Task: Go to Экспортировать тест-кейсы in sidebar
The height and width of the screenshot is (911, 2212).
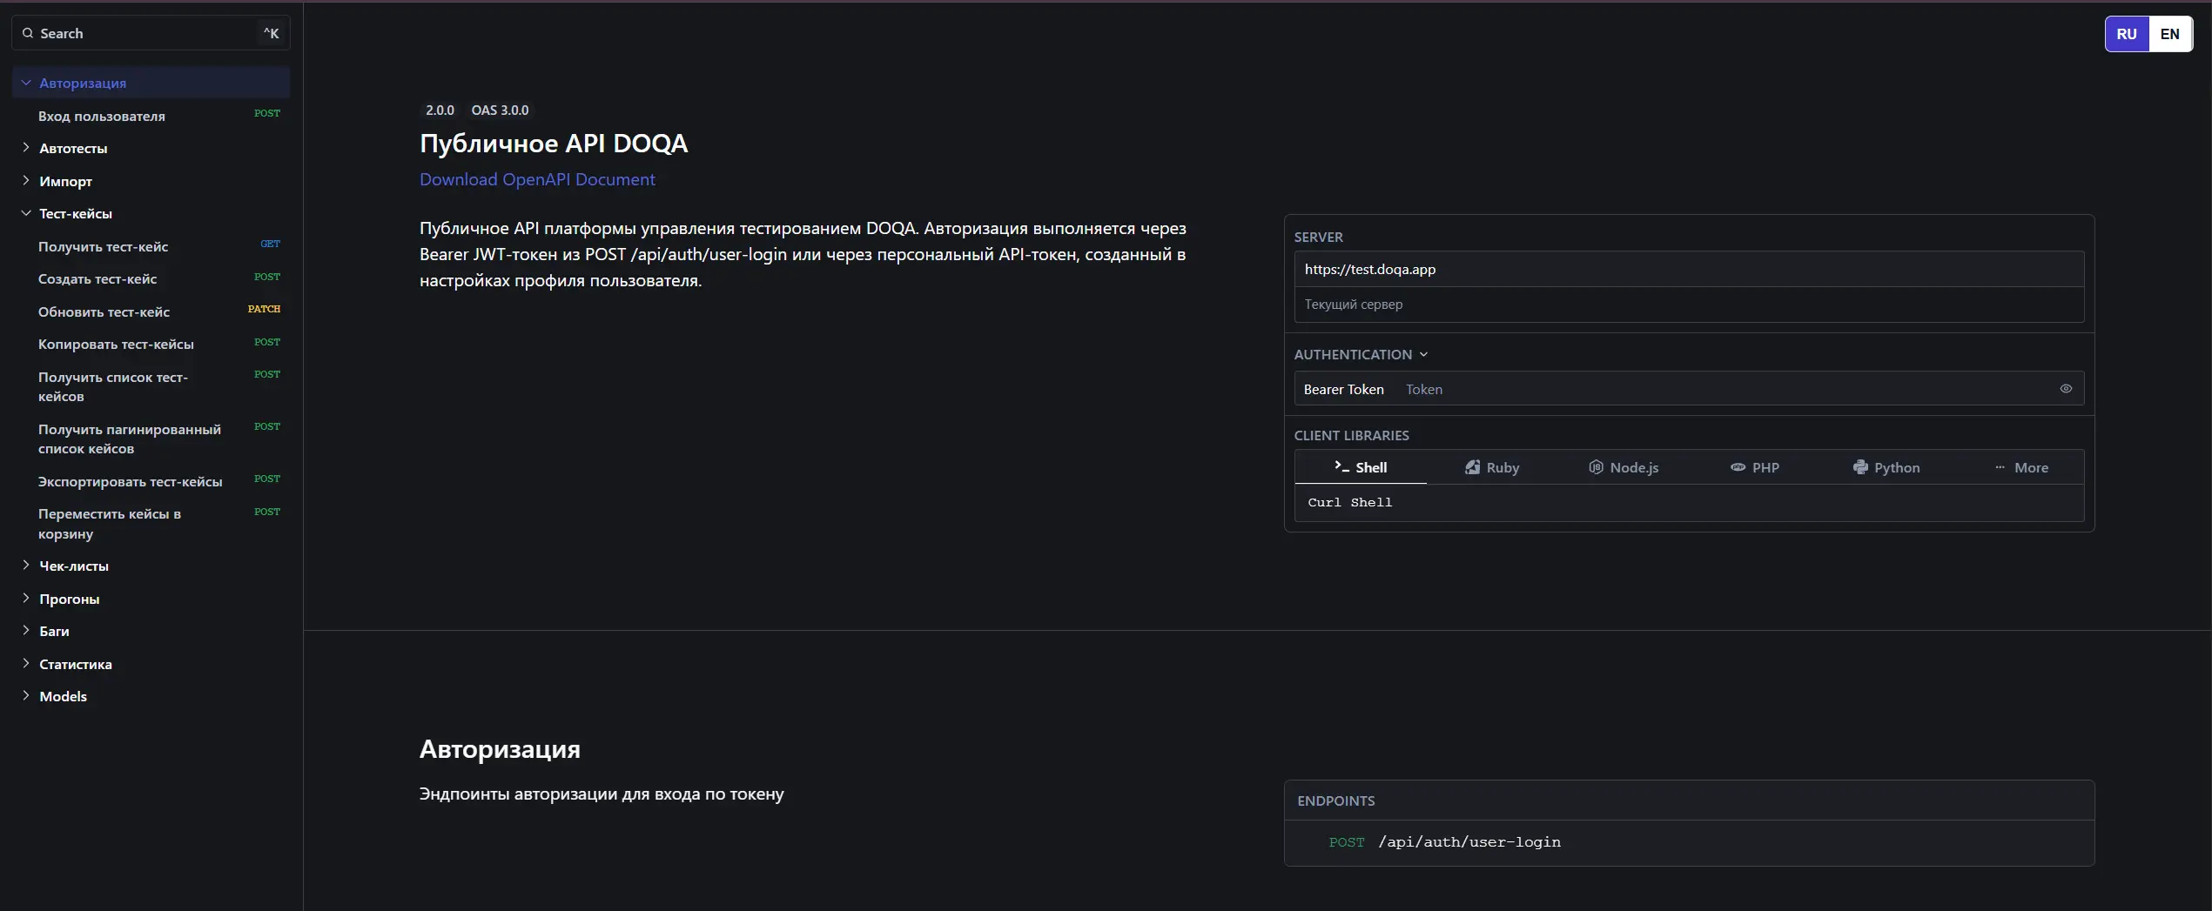Action: [x=151, y=481]
